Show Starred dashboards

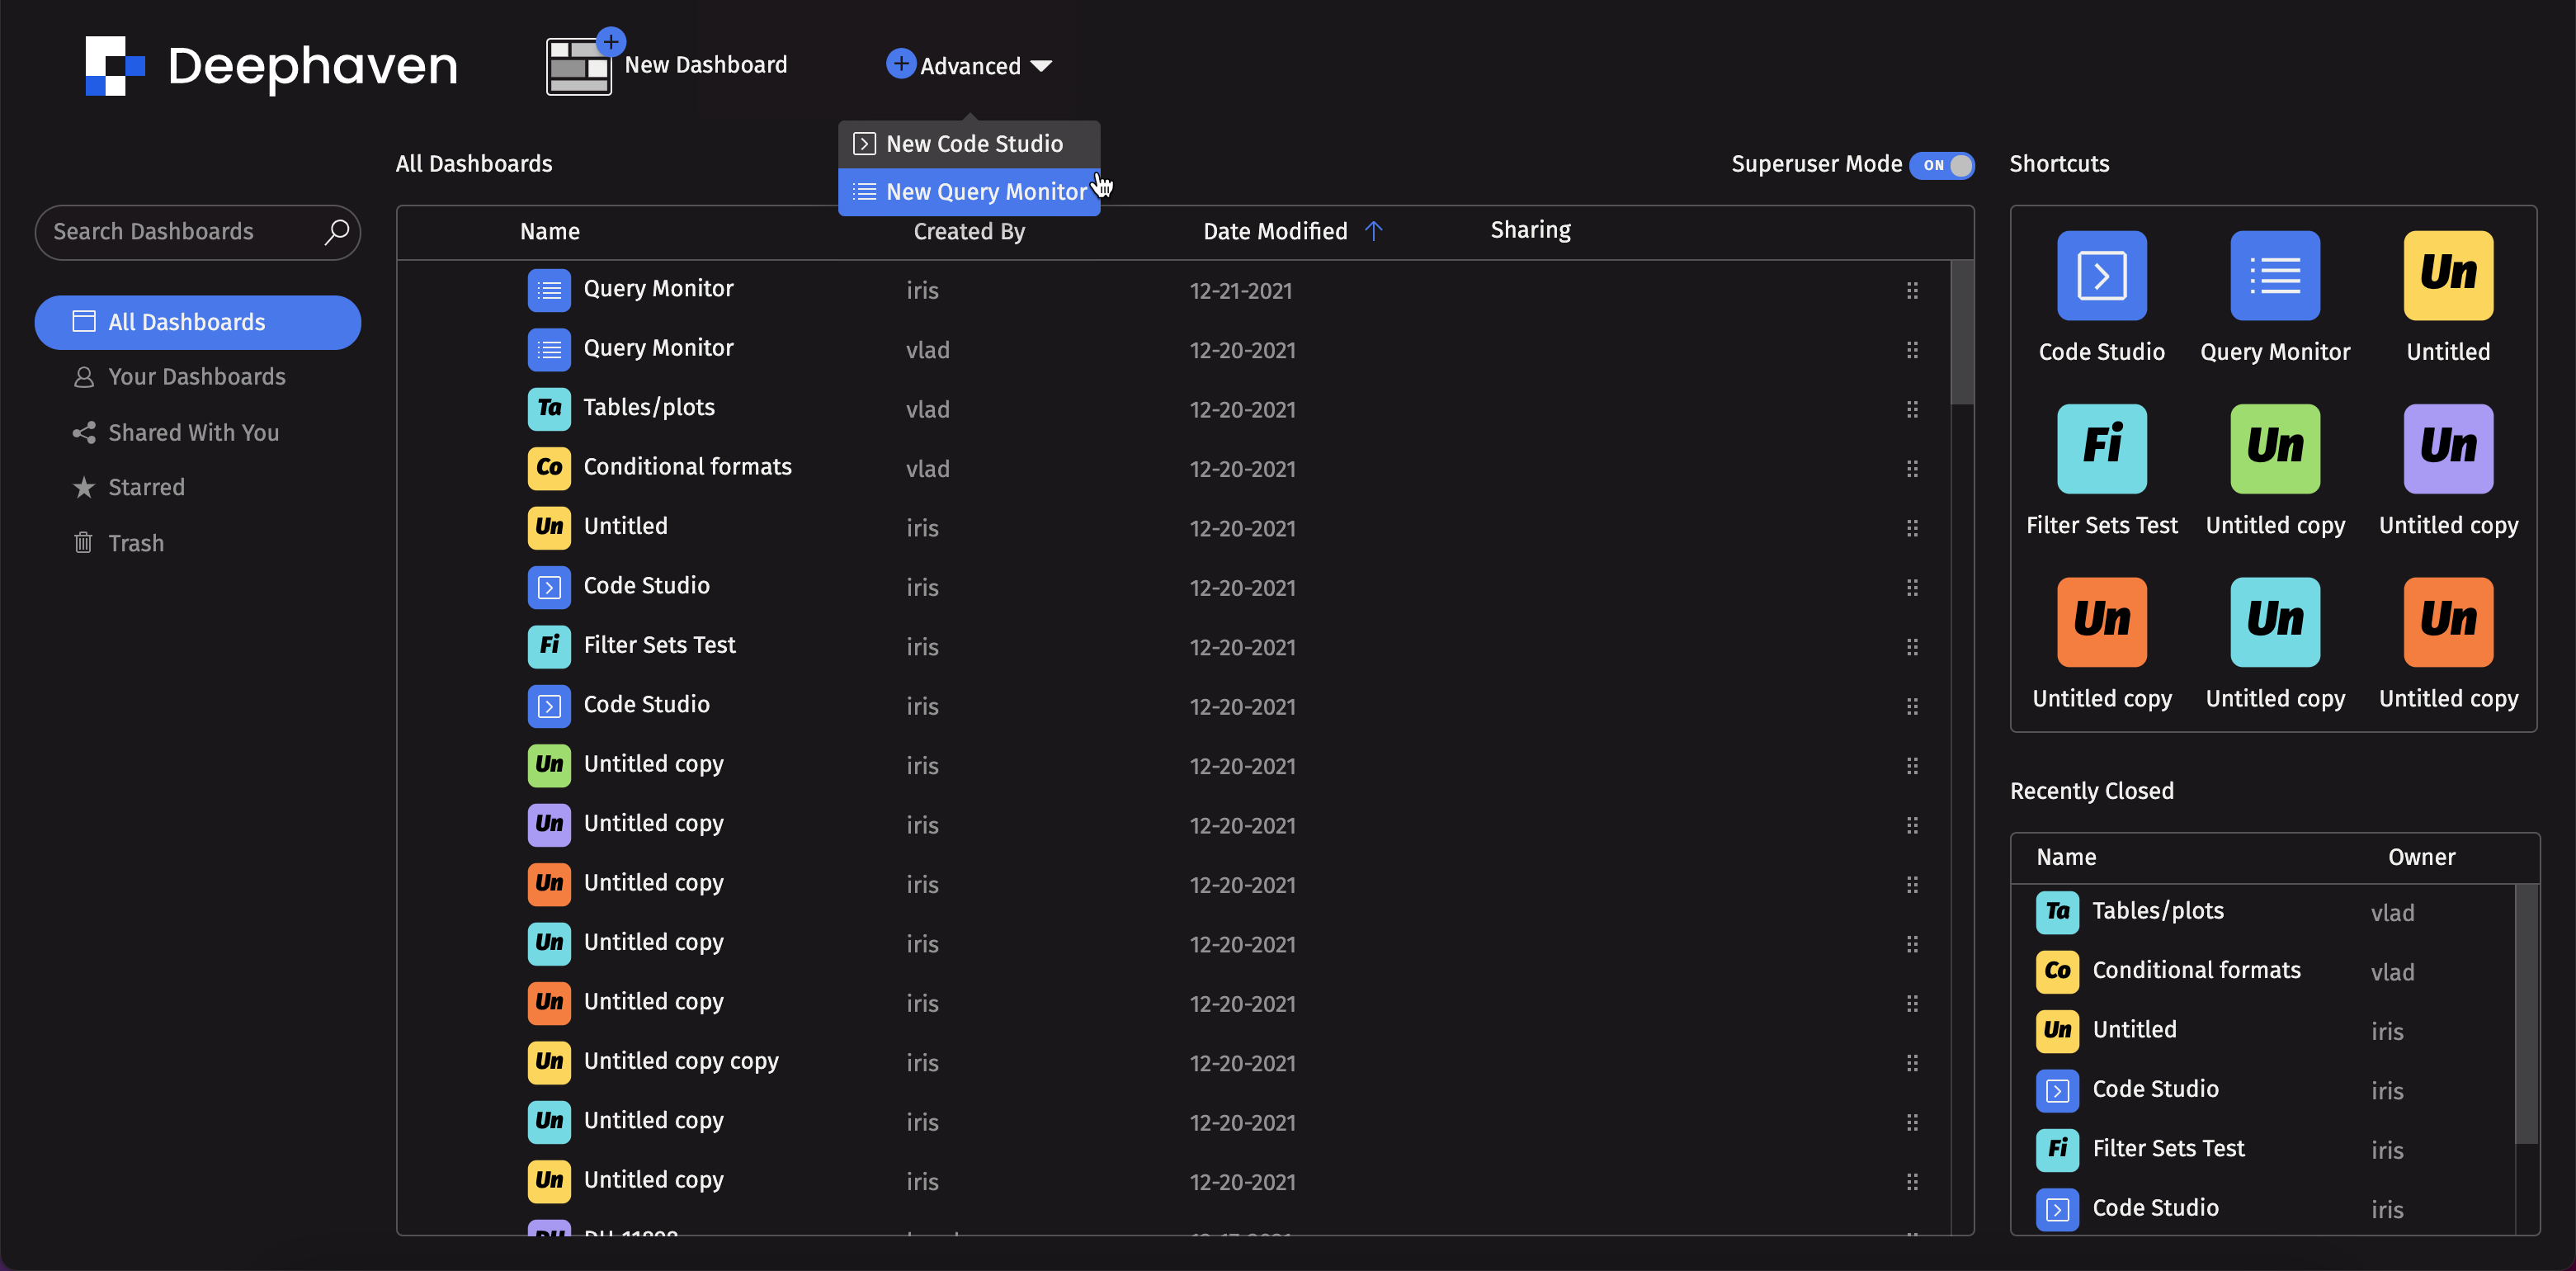coord(197,488)
